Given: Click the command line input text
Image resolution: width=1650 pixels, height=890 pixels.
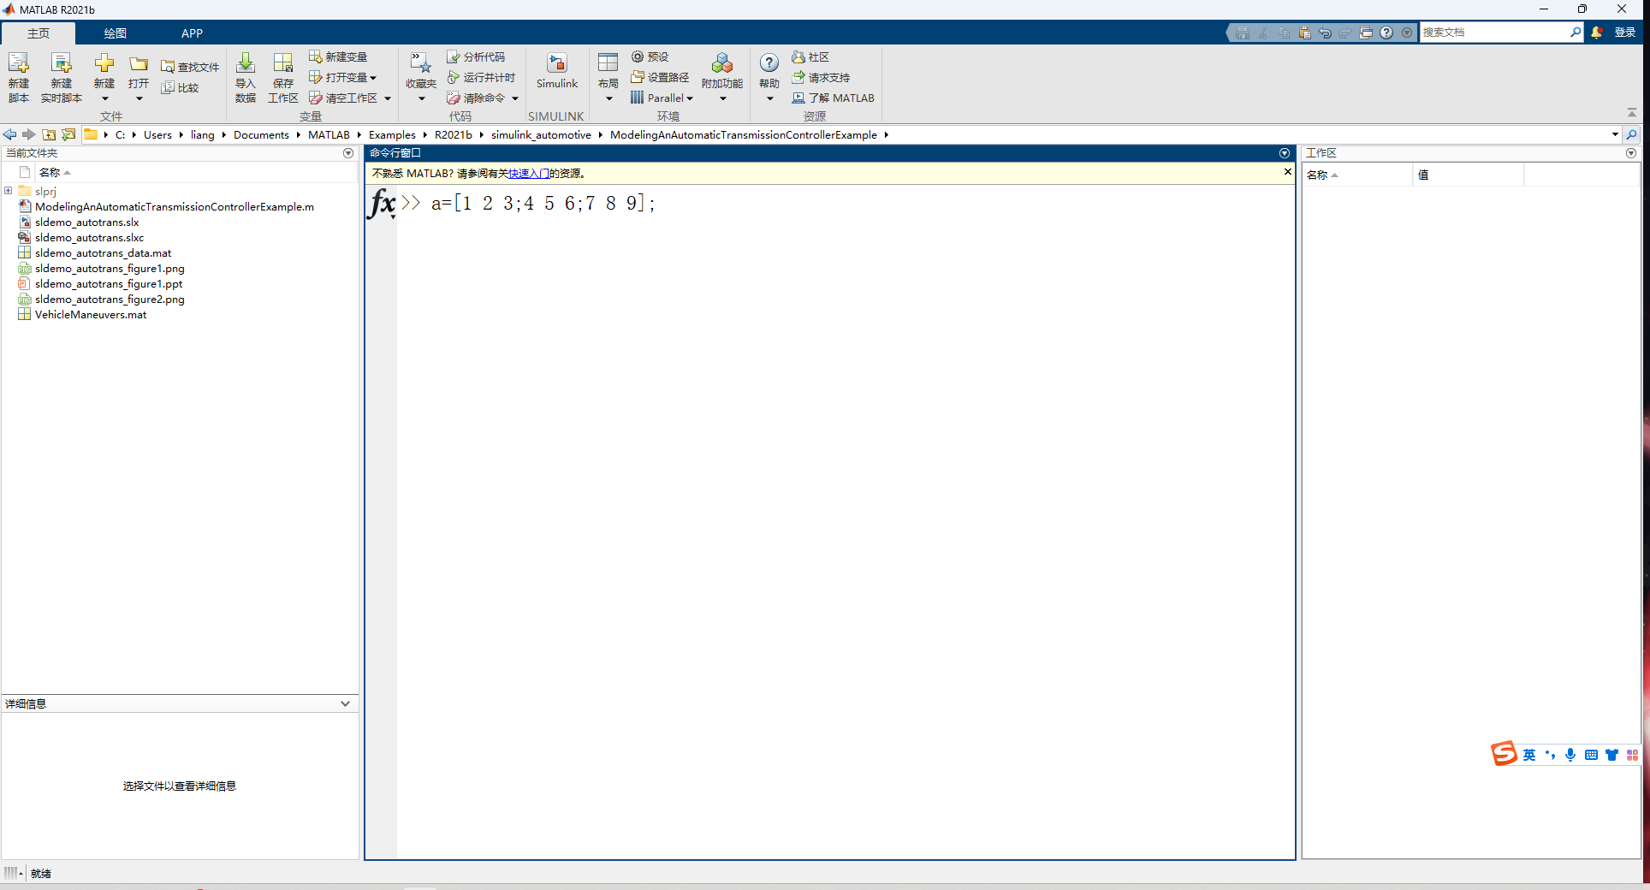Looking at the screenshot, I should point(543,204).
